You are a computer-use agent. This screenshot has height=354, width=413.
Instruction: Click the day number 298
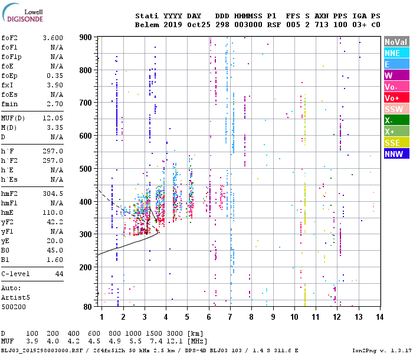222,25
